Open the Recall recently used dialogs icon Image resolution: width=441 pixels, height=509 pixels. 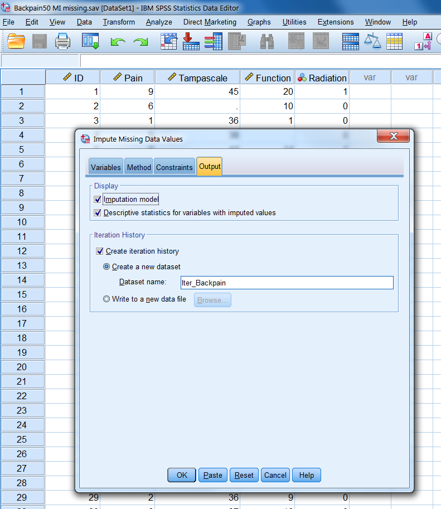point(90,41)
